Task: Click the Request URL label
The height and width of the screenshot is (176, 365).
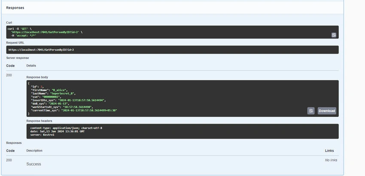Action: tap(15, 42)
